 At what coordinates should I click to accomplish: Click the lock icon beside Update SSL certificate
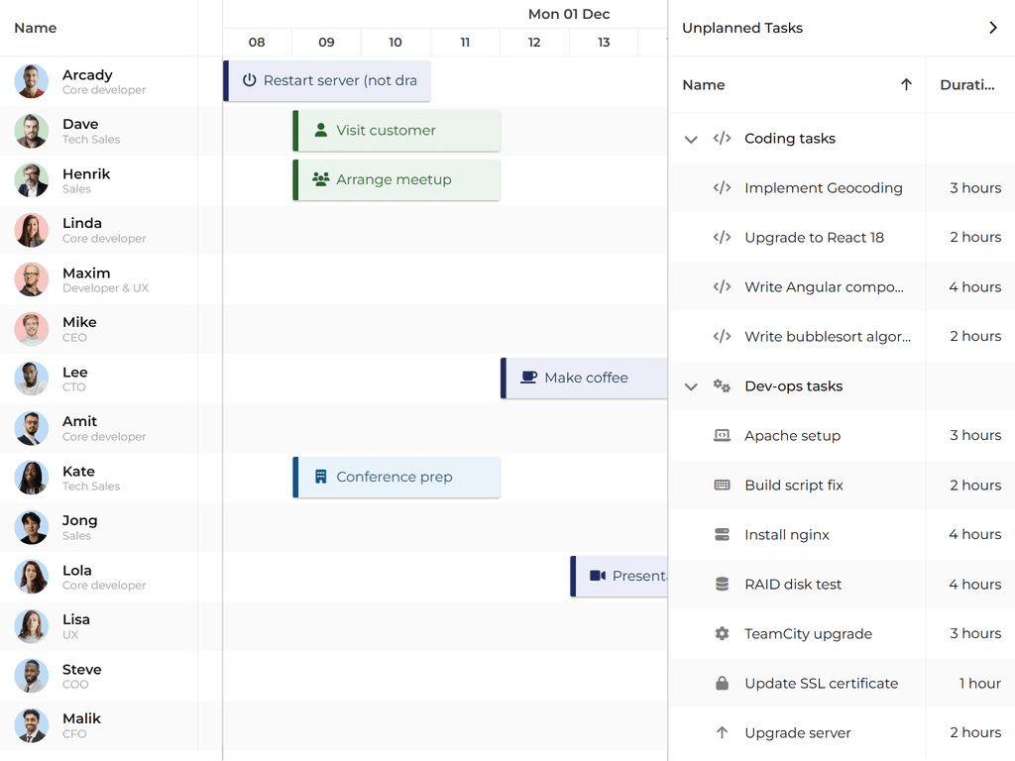[x=722, y=683]
